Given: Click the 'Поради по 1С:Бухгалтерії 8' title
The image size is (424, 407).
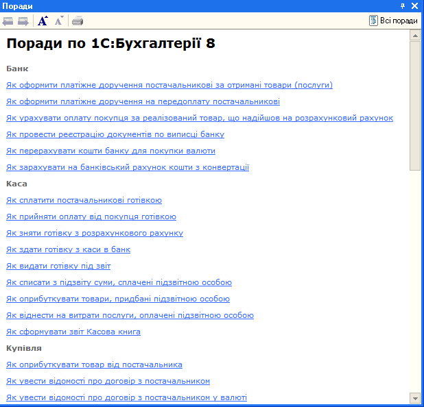Looking at the screenshot, I should tap(110, 43).
